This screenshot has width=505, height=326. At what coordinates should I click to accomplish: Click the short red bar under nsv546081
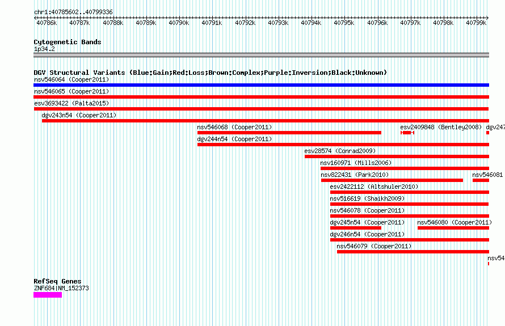tap(481, 180)
